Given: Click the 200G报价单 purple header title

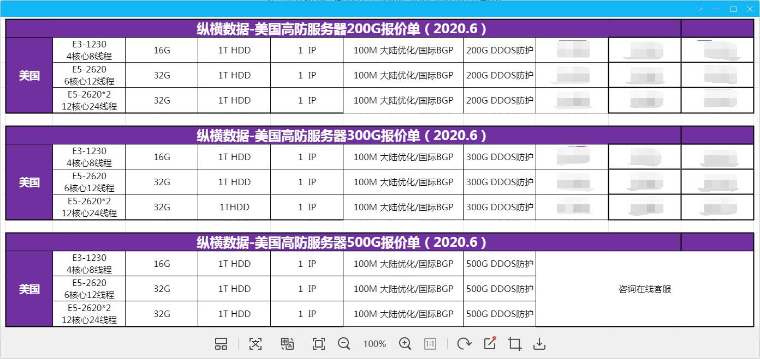Looking at the screenshot, I should [x=342, y=29].
